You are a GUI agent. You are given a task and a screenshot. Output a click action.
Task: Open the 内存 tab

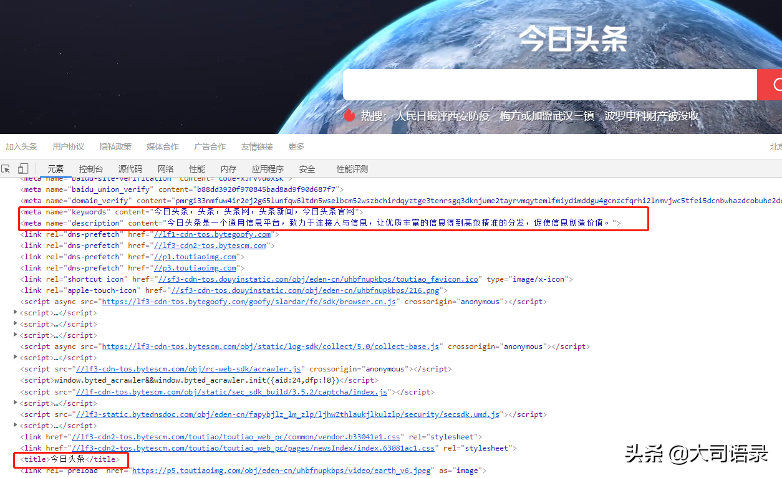pos(229,169)
